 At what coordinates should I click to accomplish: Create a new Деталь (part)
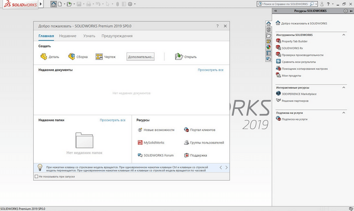click(x=50, y=56)
